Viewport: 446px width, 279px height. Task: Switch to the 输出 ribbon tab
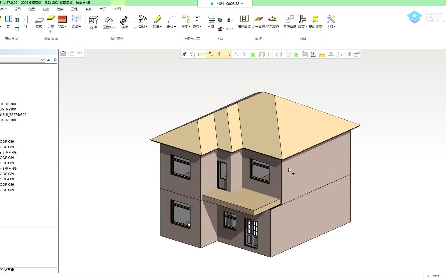click(x=46, y=9)
